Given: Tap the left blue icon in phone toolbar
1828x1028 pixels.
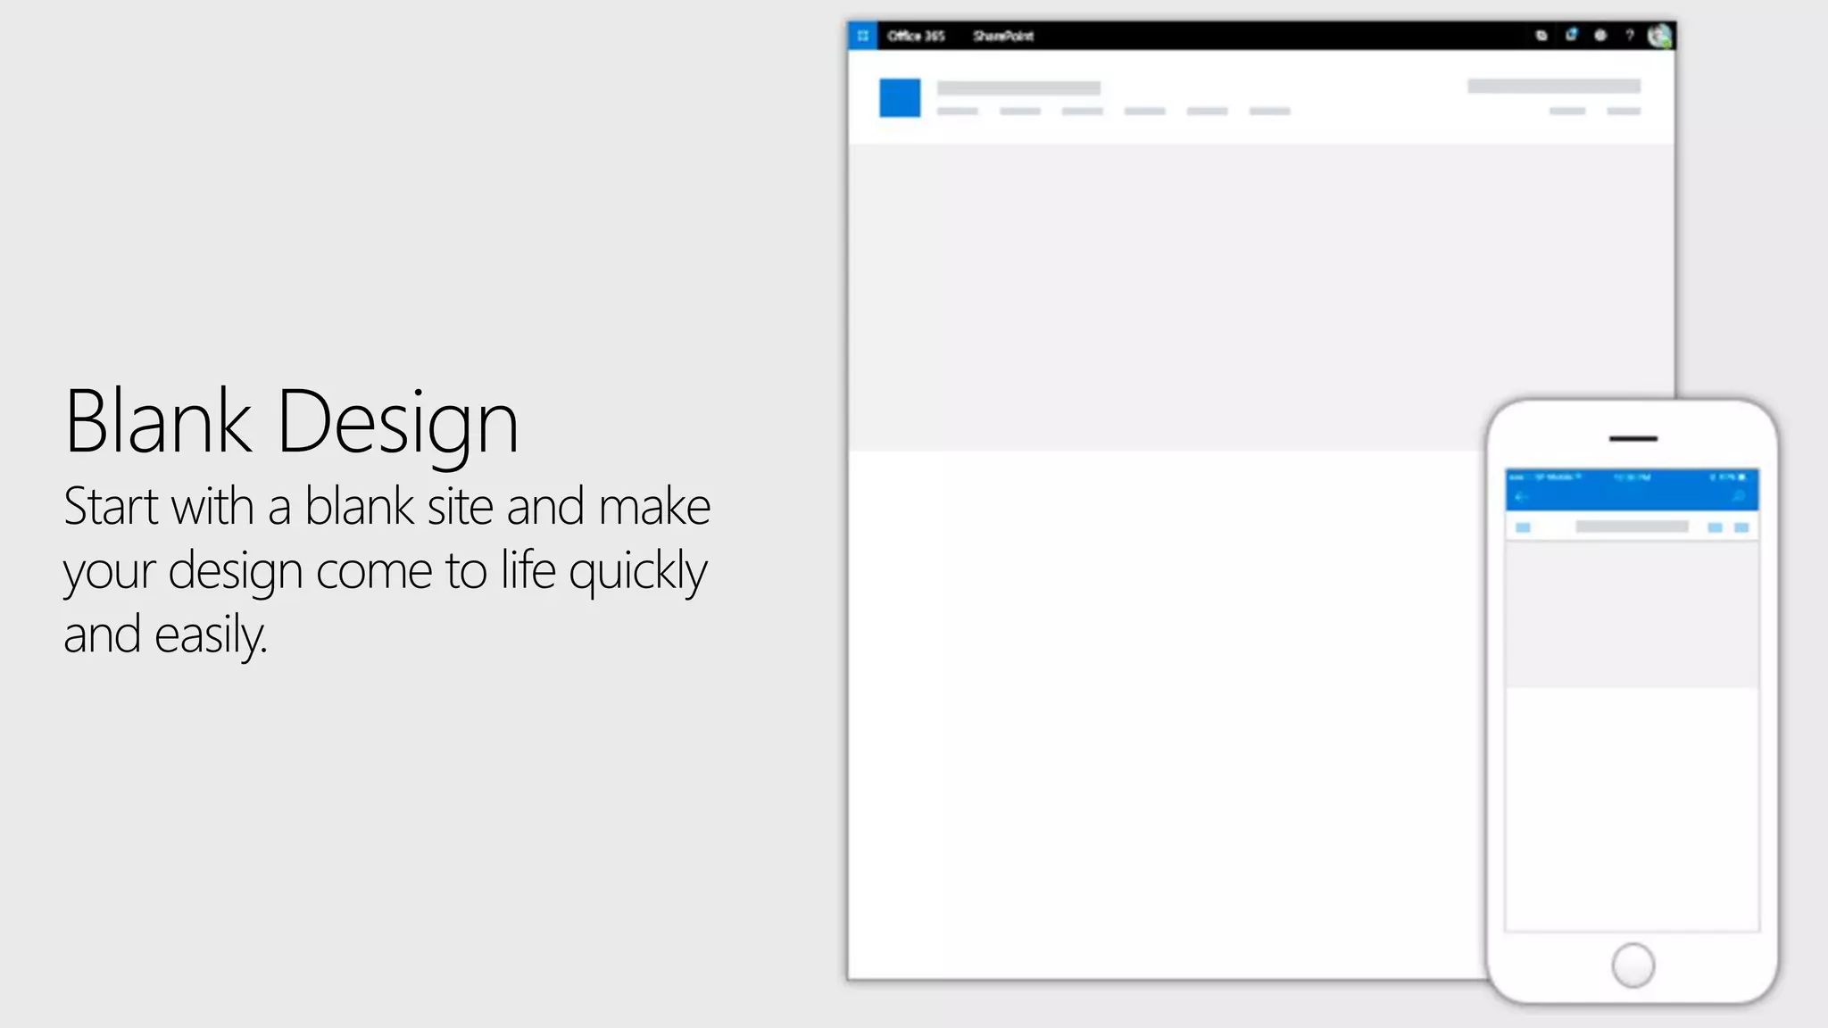Looking at the screenshot, I should (x=1524, y=527).
